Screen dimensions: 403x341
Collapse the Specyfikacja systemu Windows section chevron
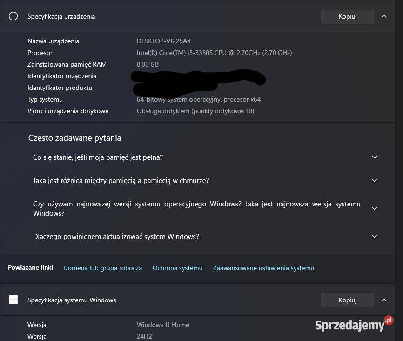click(x=384, y=300)
